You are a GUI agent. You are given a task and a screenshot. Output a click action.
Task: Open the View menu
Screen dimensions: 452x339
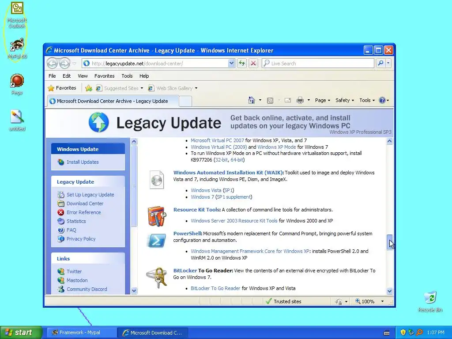point(83,76)
